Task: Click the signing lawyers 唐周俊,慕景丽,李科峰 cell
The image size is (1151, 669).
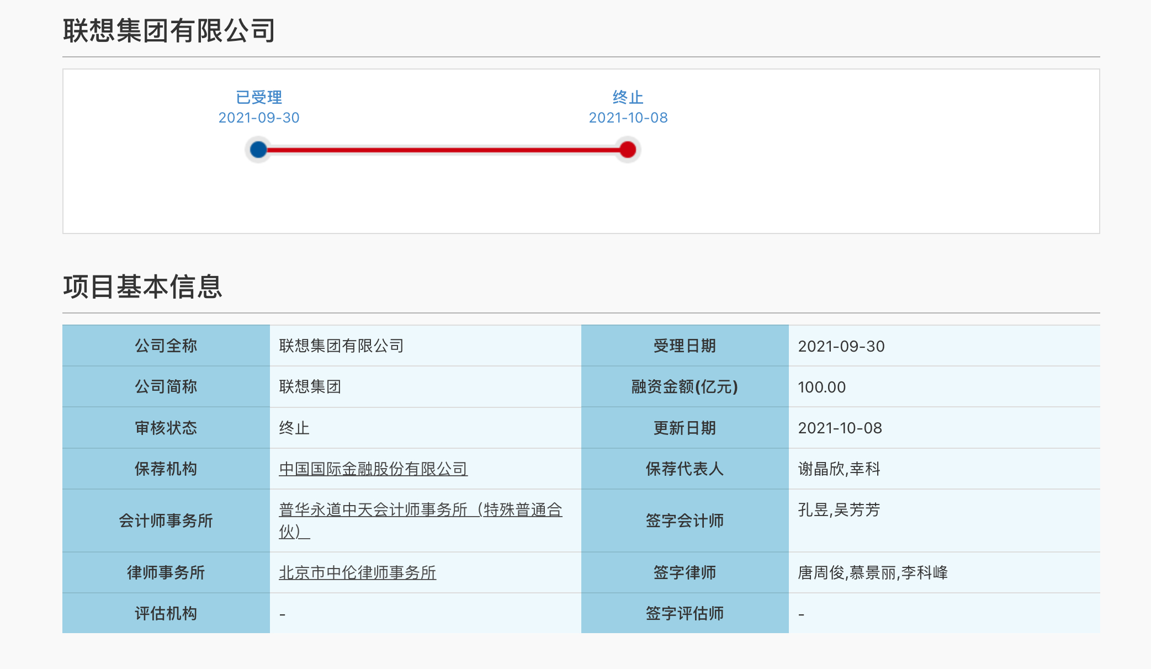Action: 873,572
